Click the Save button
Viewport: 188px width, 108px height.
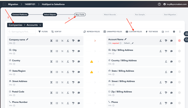[166, 31]
